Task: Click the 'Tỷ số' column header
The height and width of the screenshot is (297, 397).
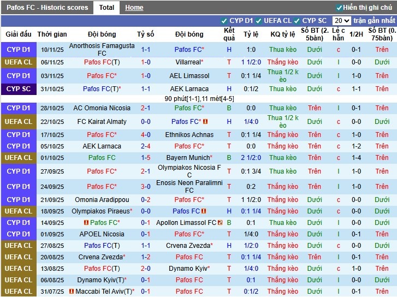Action: [146, 34]
